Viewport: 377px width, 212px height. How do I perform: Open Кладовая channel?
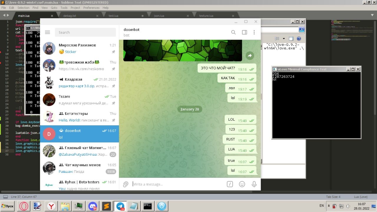click(80, 83)
